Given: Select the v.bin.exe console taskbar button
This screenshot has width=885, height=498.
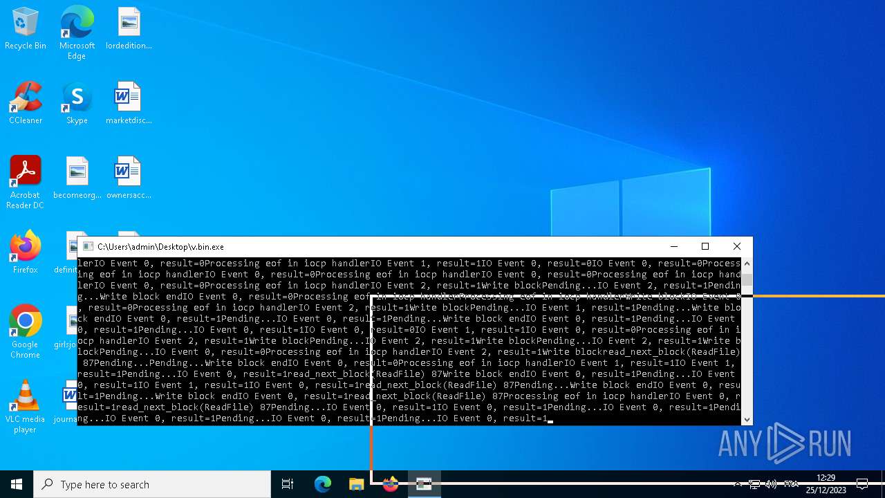Looking at the screenshot, I should point(424,484).
